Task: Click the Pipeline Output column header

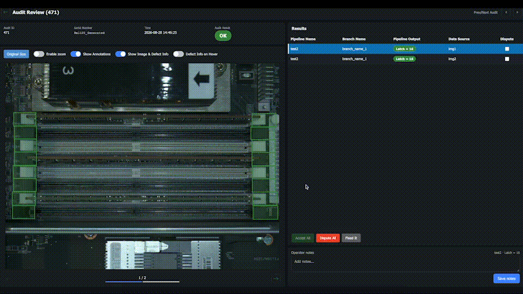Action: [406, 39]
